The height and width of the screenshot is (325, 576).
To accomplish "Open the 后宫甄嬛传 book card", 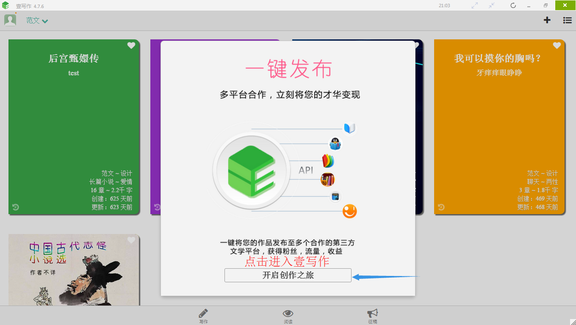I will (x=74, y=127).
